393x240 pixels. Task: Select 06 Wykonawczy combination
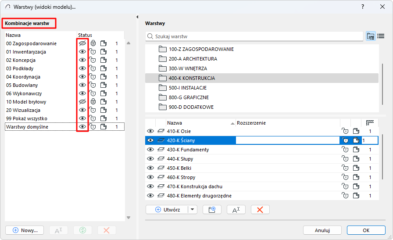click(x=24, y=93)
